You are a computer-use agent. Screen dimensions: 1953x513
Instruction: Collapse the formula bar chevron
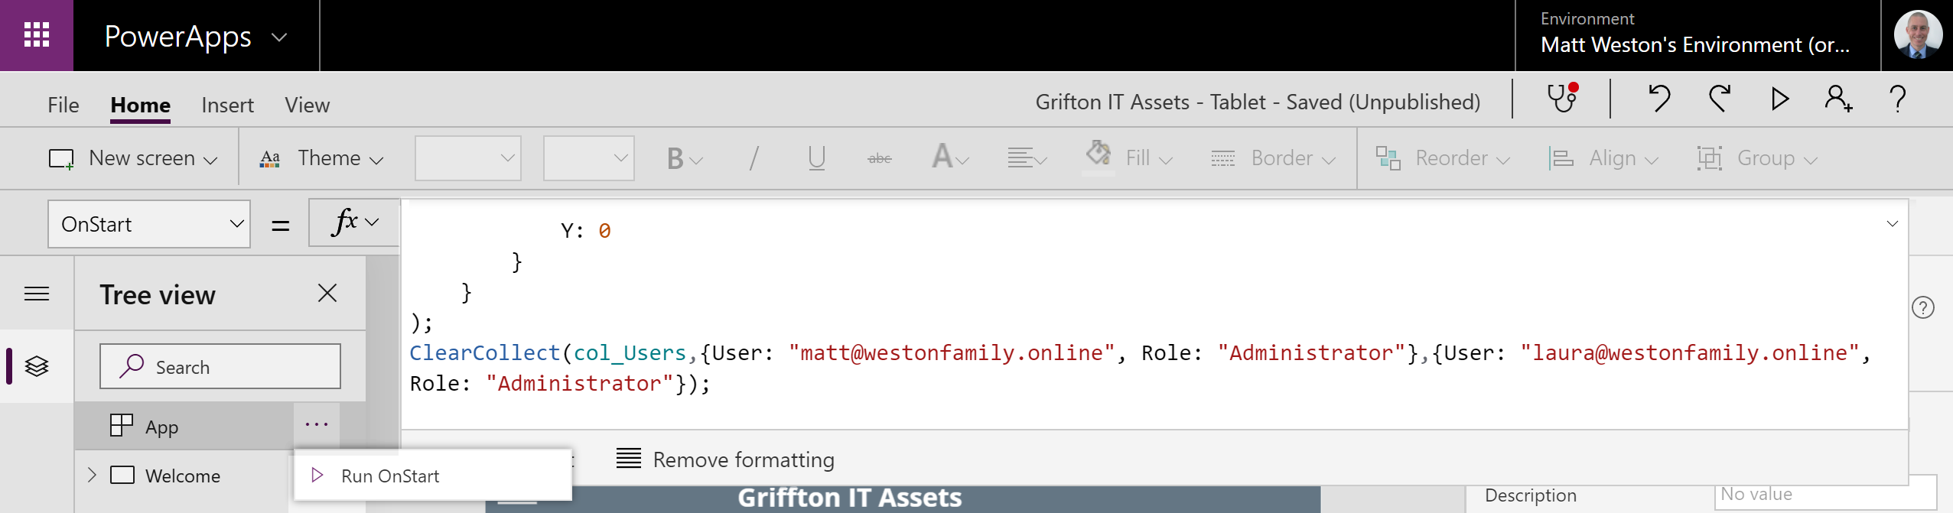coord(1893,223)
